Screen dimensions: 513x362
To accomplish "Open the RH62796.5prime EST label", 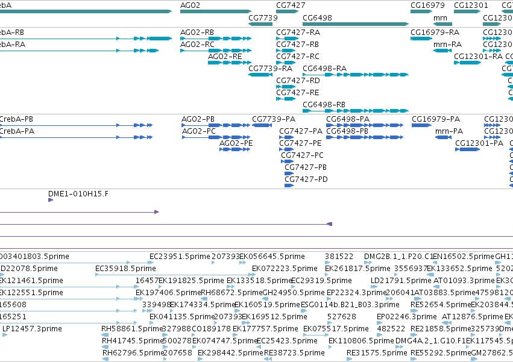I will click(x=133, y=353).
